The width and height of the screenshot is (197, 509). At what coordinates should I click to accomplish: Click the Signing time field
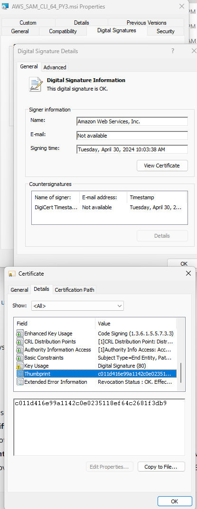coord(132,149)
